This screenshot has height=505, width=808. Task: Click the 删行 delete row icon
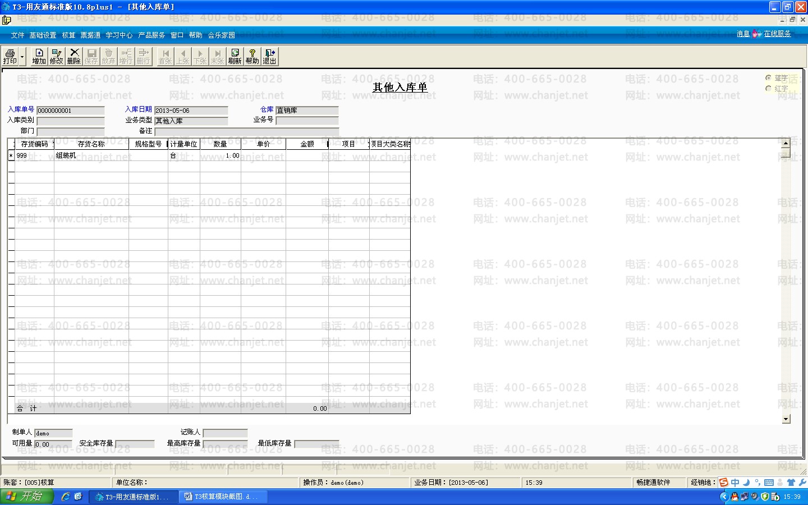[x=143, y=57]
